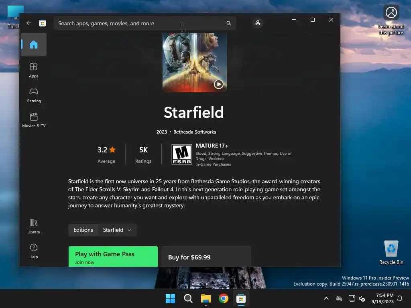
Task: Open Apps section in sidebar
Action: 34,70
